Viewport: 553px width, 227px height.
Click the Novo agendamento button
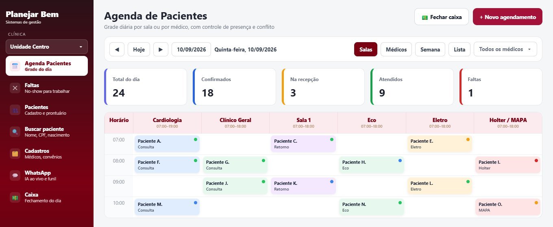[x=507, y=17]
